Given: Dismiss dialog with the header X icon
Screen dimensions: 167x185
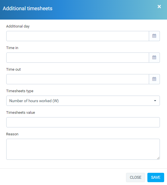Looking at the screenshot, I should click(159, 7).
